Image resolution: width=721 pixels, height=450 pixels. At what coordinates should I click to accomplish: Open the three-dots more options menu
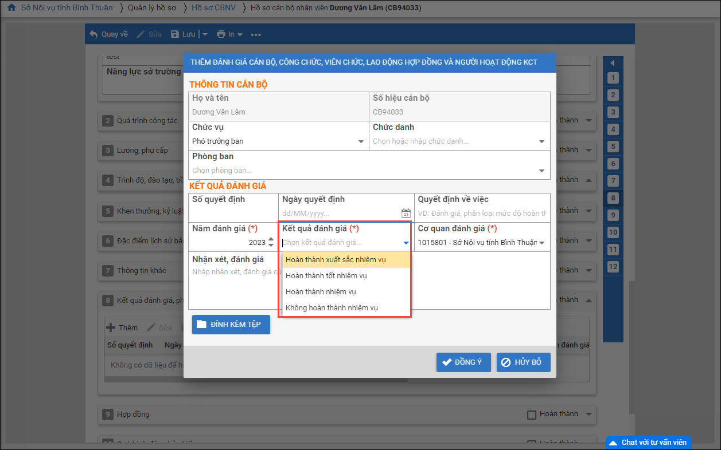[256, 34]
